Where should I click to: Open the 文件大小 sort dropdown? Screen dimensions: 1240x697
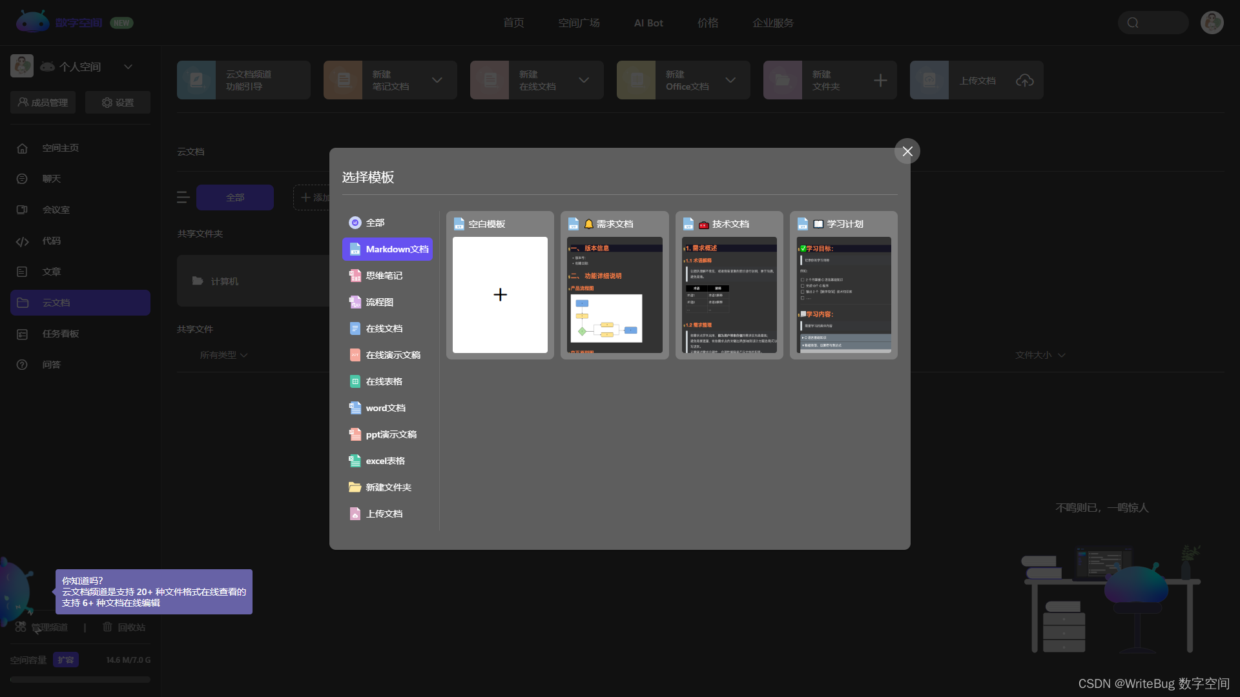1040,355
